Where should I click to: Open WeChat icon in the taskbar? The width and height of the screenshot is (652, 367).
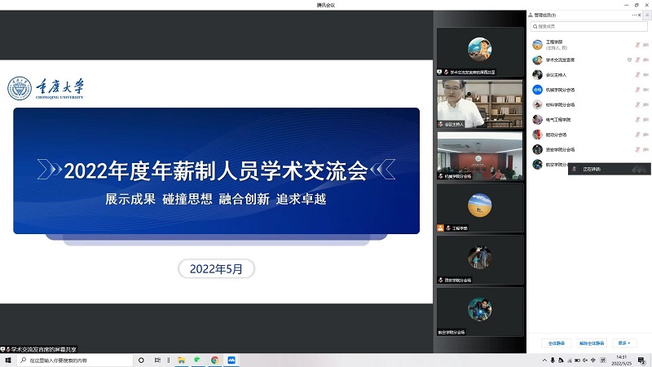197,360
